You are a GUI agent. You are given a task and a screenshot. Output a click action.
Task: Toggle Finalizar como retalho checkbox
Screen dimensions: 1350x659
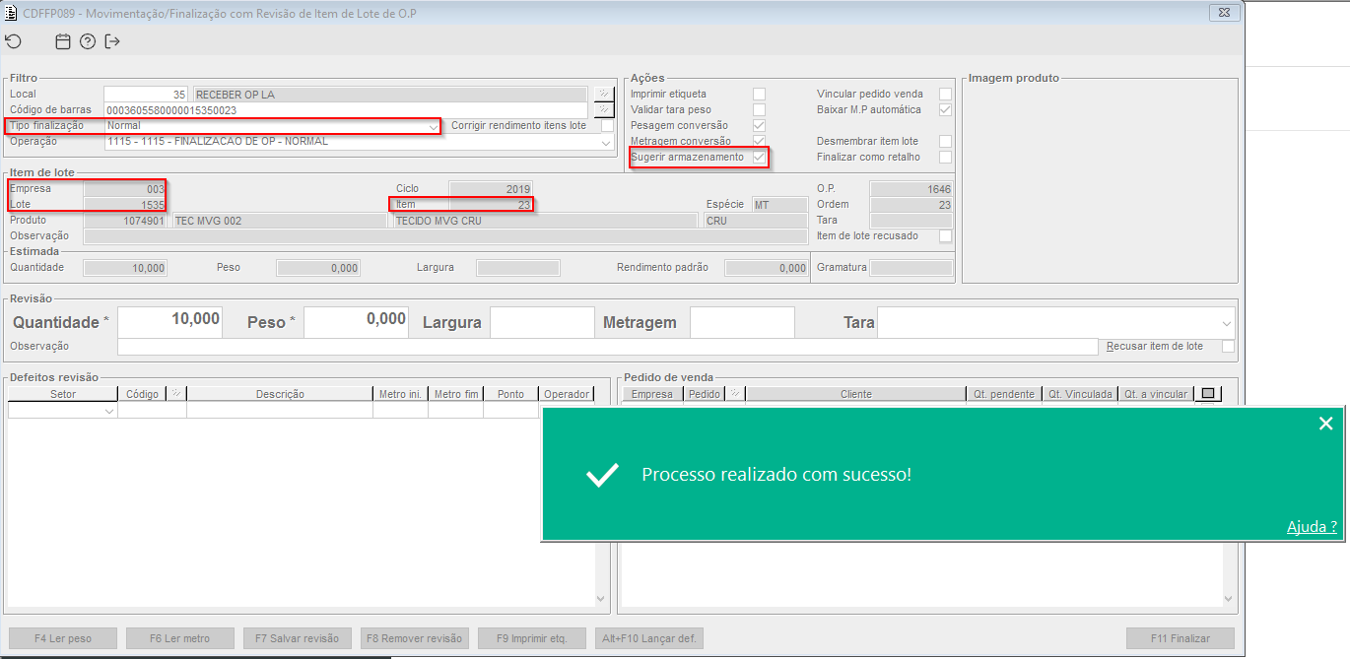pyautogui.click(x=945, y=158)
